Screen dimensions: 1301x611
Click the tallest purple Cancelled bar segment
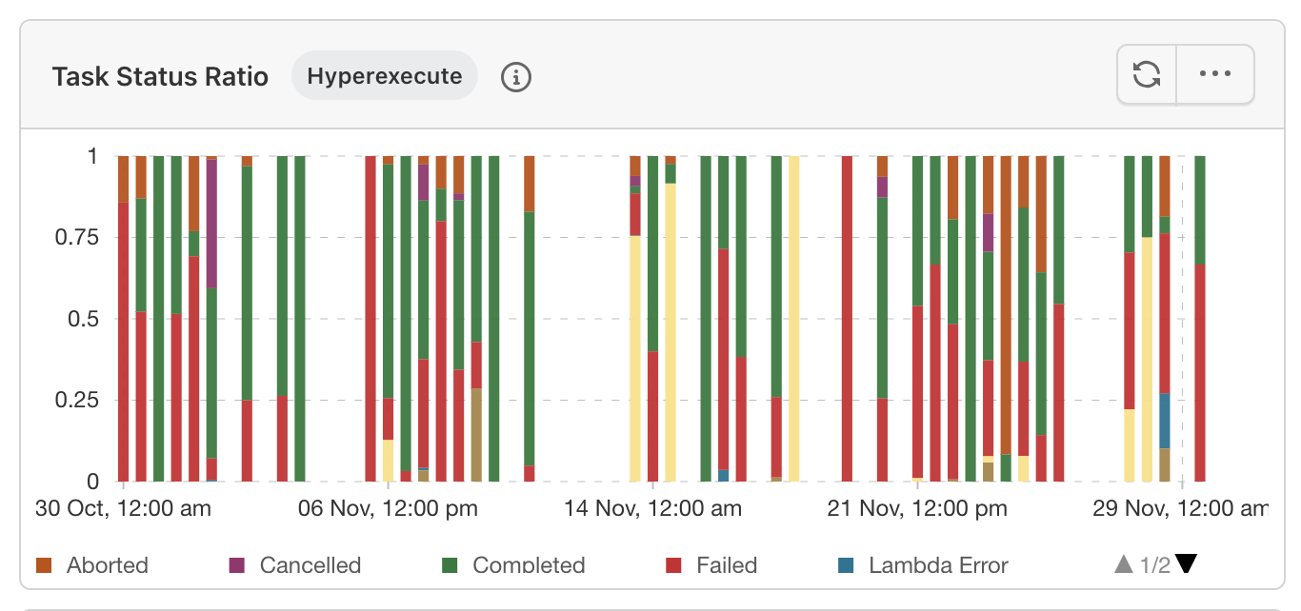(211, 224)
